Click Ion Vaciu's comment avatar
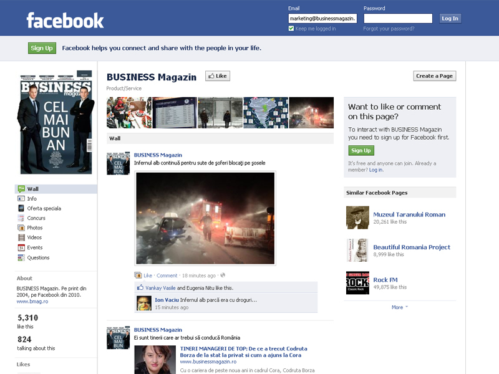 coord(144,303)
